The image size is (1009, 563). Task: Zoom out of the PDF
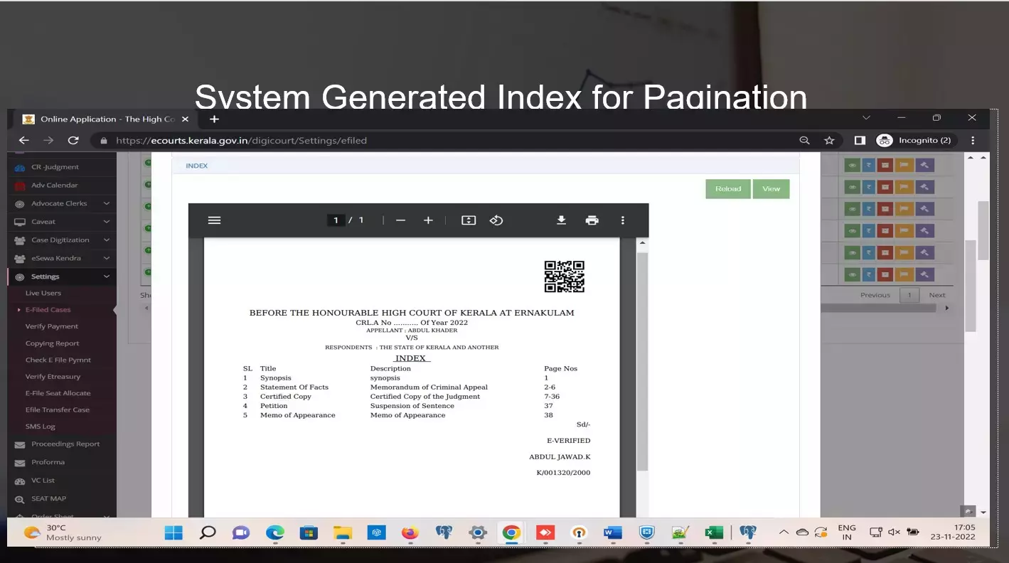(400, 220)
